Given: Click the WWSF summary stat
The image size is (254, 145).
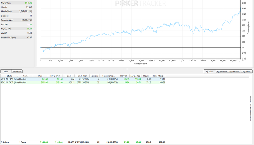Looking at the screenshot, I should click(16, 33).
